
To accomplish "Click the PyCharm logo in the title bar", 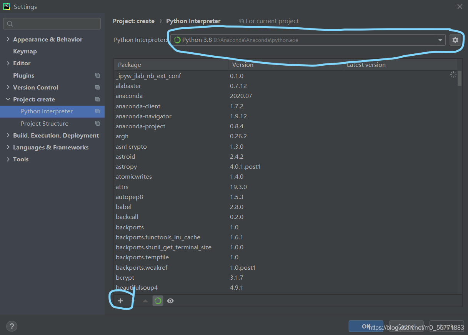I will coord(6,6).
